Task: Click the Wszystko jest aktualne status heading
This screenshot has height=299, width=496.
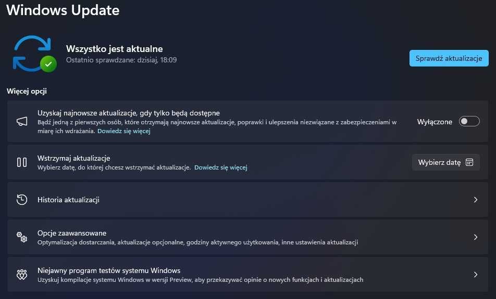Action: pos(114,49)
